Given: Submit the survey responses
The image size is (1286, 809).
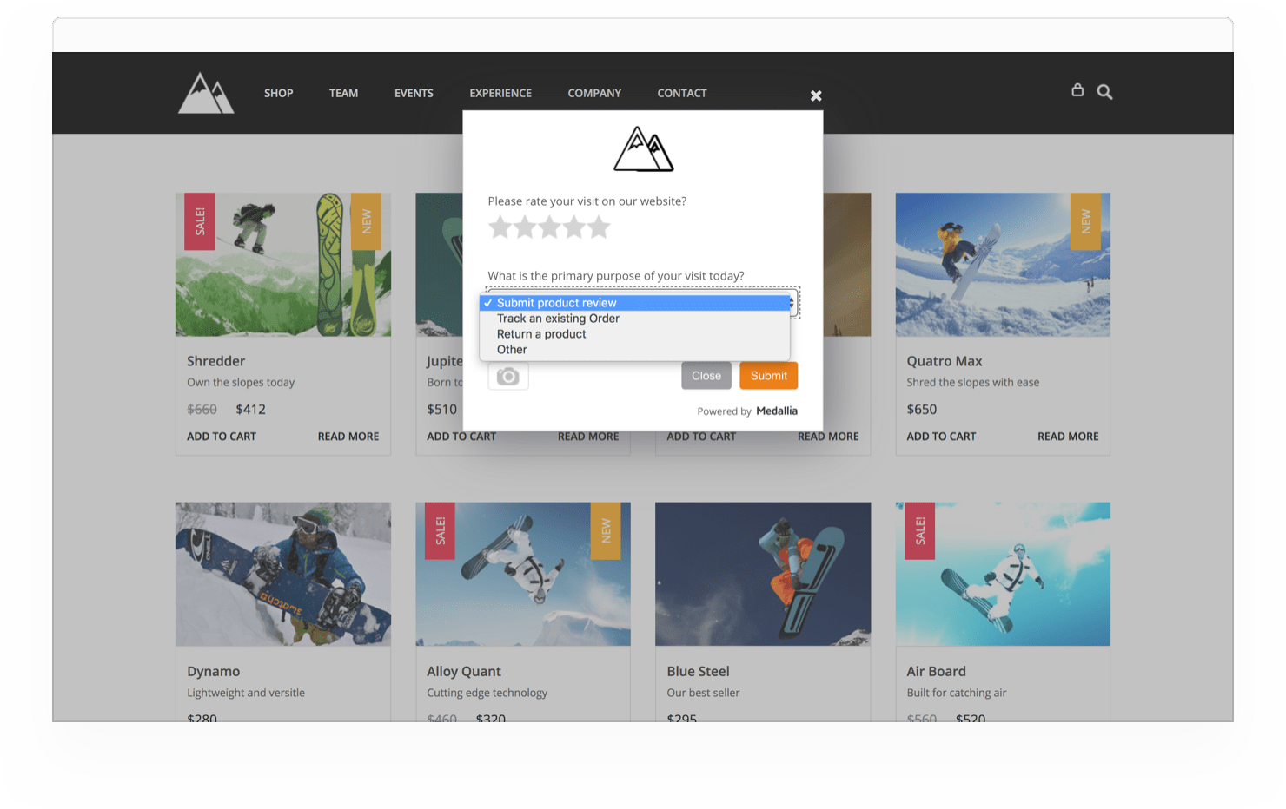Looking at the screenshot, I should point(768,375).
